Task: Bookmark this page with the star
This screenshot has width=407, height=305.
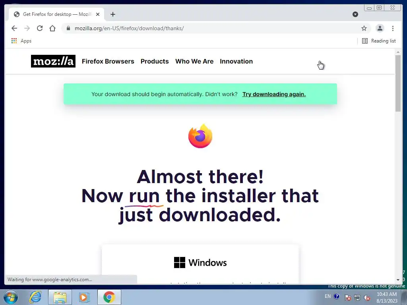Action: click(x=364, y=28)
